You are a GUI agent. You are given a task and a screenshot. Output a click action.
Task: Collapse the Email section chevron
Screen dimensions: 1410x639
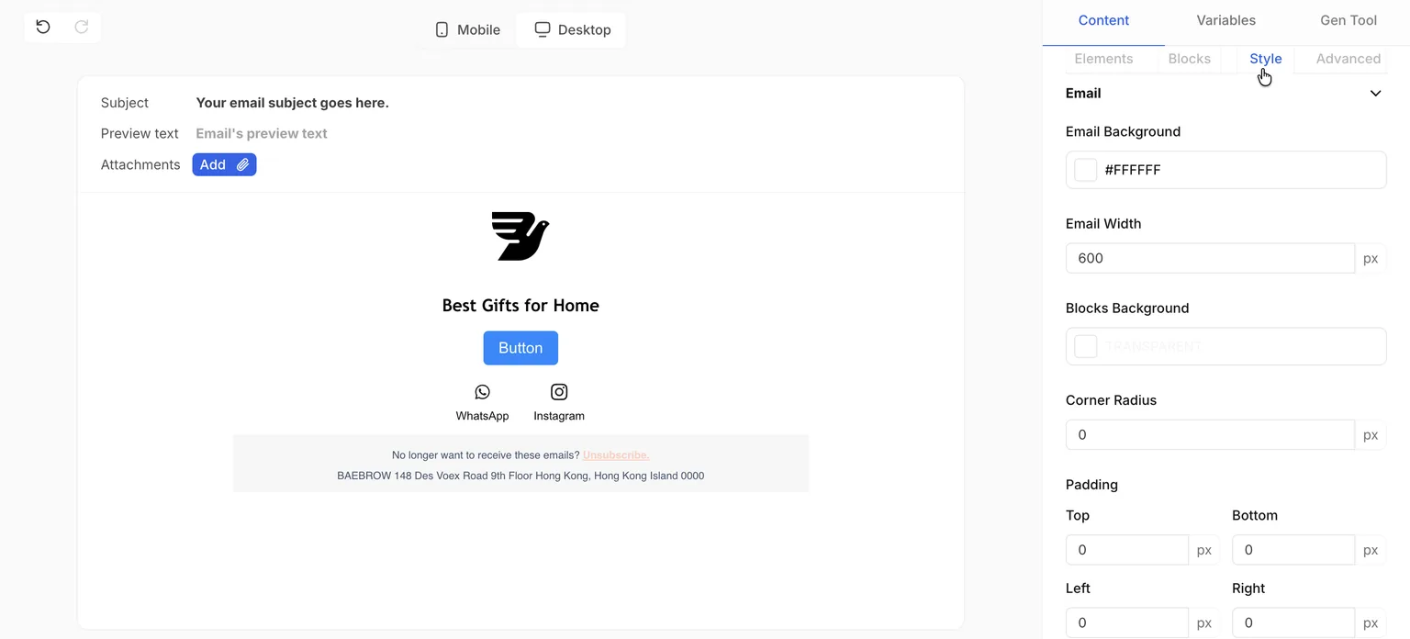[1375, 93]
